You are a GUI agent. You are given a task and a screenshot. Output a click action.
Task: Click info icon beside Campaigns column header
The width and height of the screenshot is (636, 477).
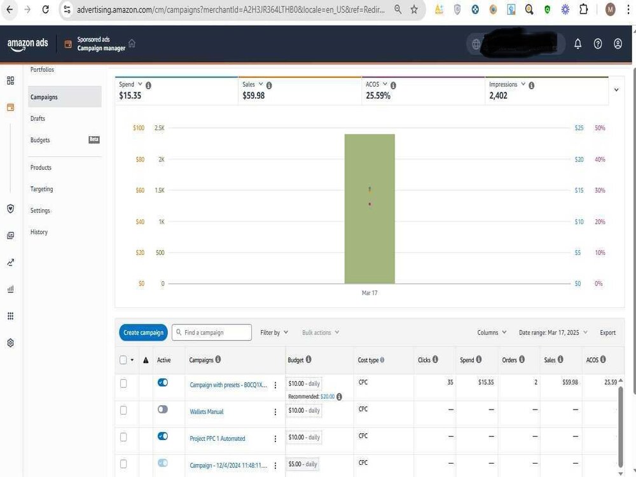(x=218, y=359)
